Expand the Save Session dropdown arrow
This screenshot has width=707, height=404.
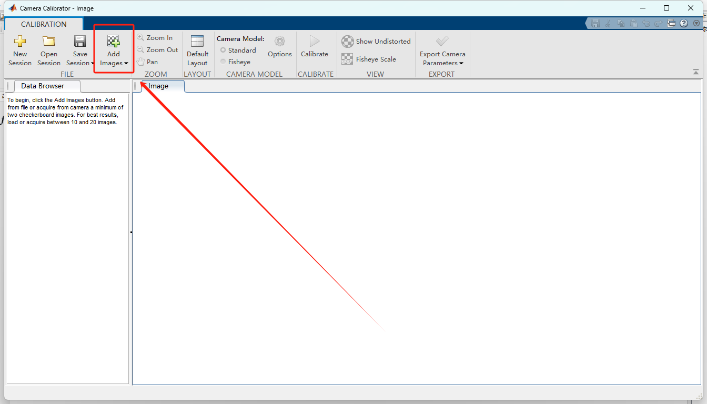93,64
